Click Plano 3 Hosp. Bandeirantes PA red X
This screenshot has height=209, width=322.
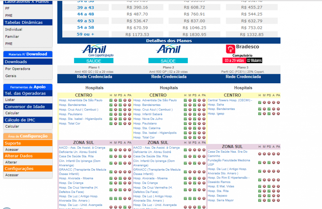tap(278, 109)
